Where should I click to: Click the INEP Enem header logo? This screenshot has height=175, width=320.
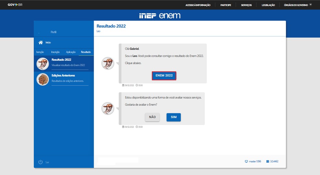point(160,16)
